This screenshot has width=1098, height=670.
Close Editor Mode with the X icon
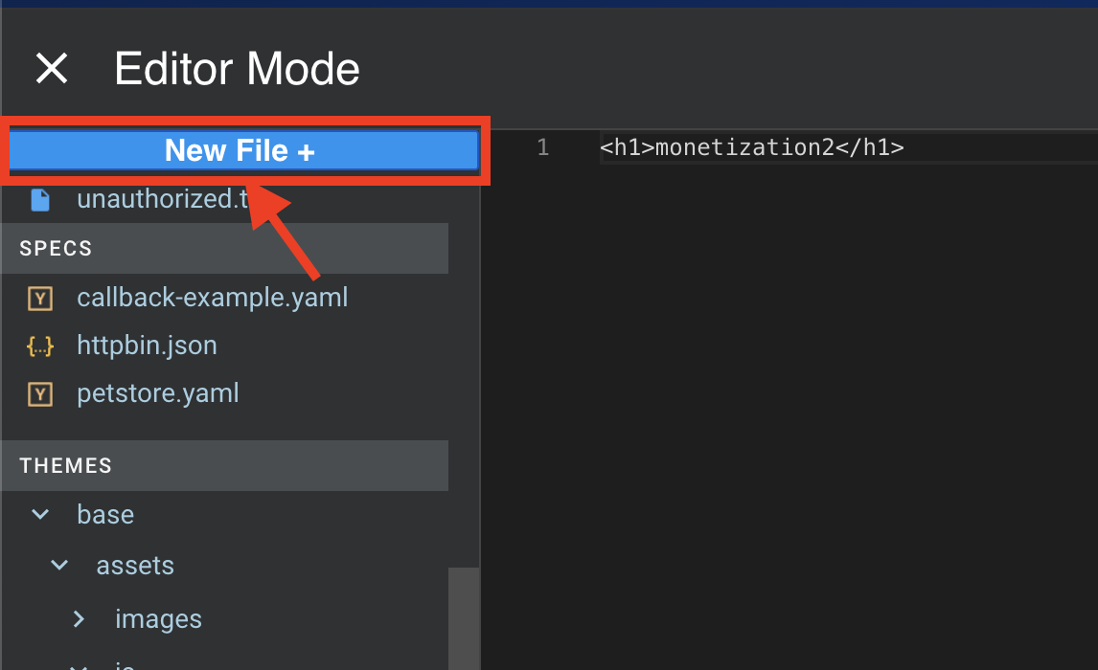pos(52,68)
